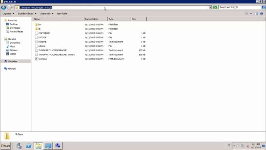Click the New folder button

click(x=62, y=14)
